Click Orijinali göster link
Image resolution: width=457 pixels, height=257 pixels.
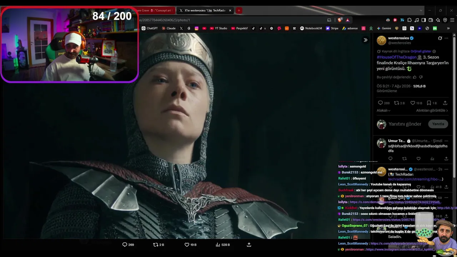coord(421,51)
